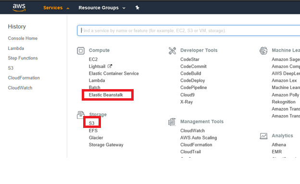Open the Rekognition service
Image resolution: width=300 pixels, height=184 pixels.
(284, 102)
